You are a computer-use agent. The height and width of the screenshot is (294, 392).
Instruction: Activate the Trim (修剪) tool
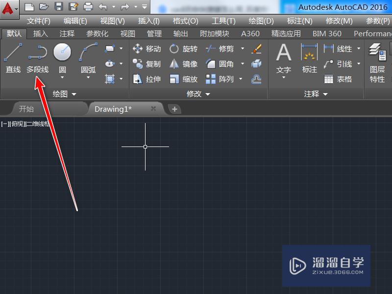pos(220,49)
